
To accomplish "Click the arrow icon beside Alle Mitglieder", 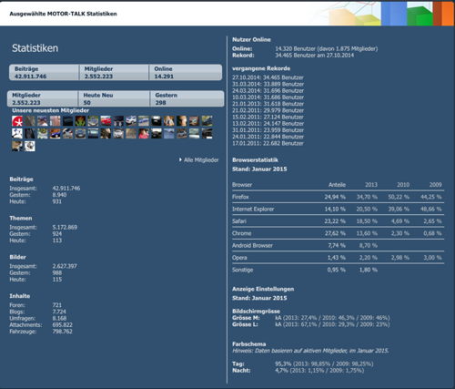I will click(x=180, y=159).
